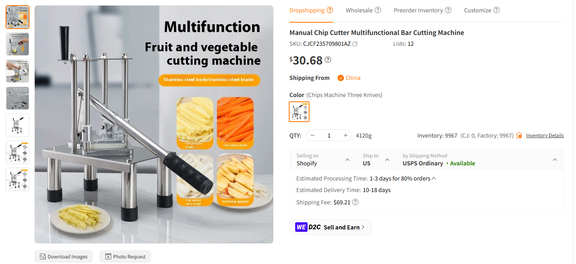
Task: Select China as the shipping origin
Action: [x=349, y=78]
